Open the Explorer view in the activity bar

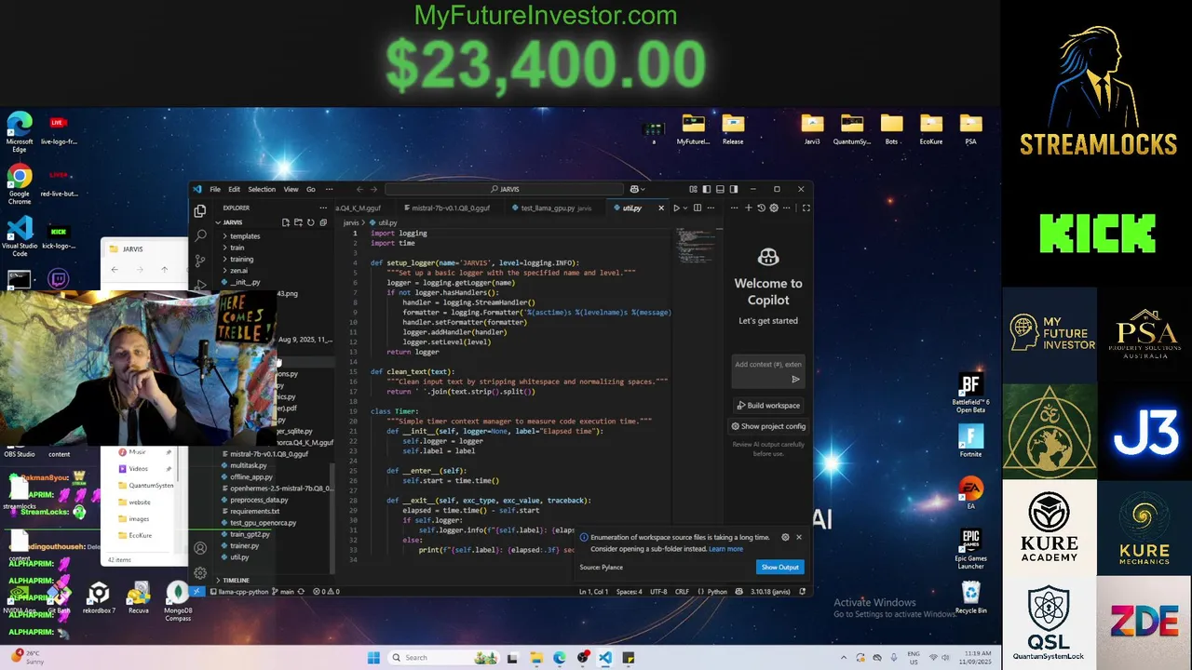[x=200, y=210]
